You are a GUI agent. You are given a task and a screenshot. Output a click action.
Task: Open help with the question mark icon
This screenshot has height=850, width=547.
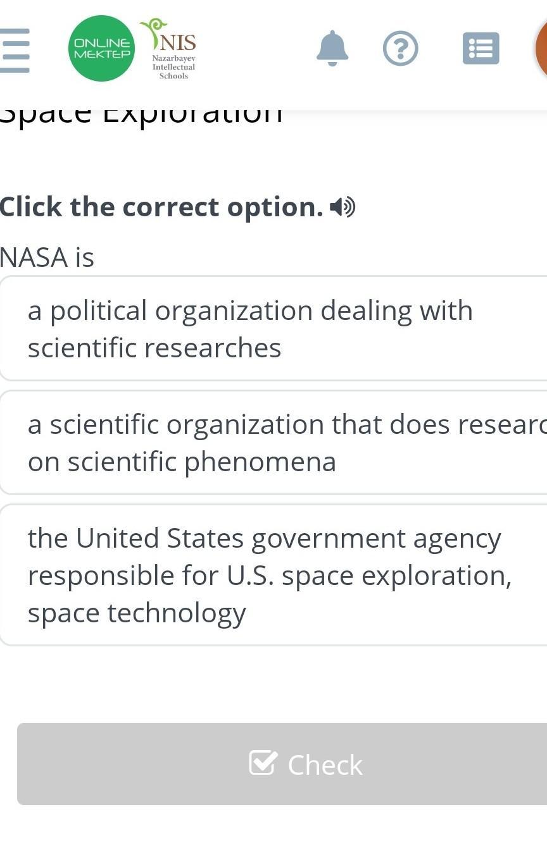[400, 49]
